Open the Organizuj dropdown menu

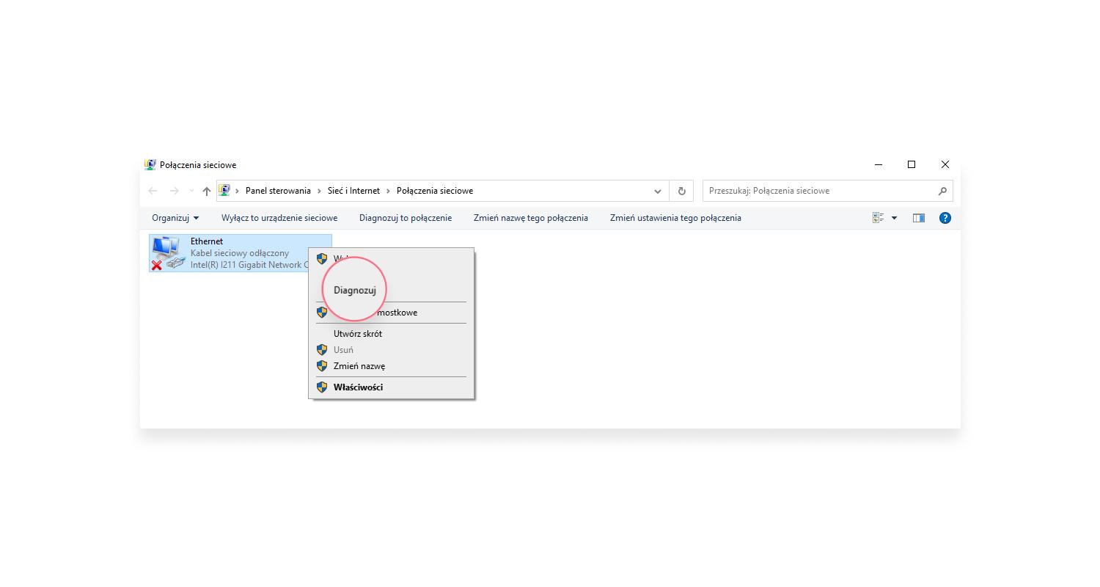coord(175,218)
